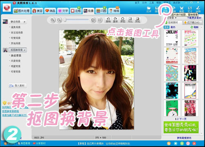
Task: Click 分享素材 in the bottom bar
Action: pyautogui.click(x=39, y=143)
